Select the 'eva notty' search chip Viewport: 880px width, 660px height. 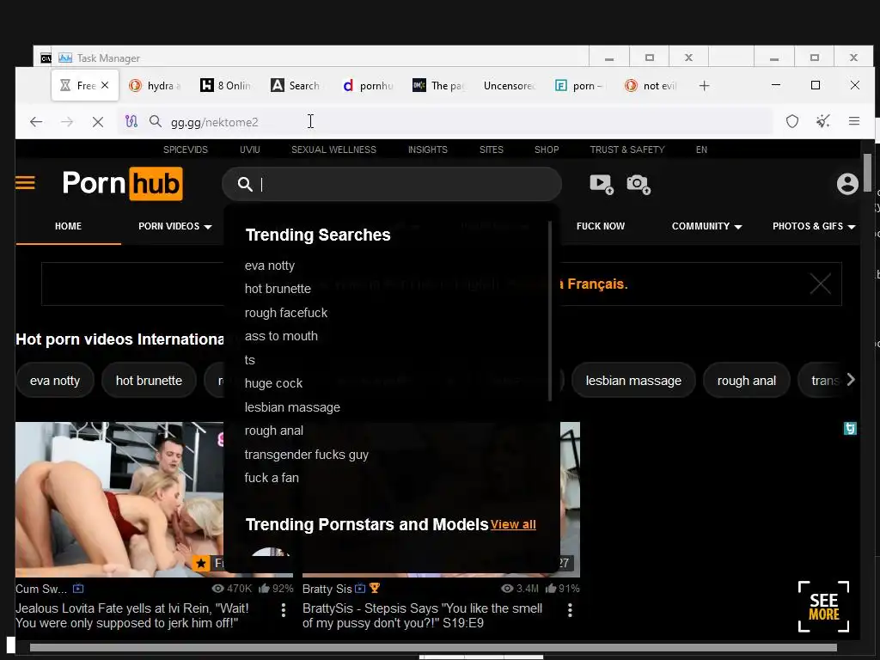coord(55,381)
